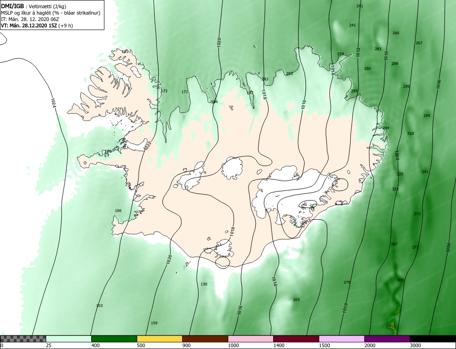Screen dimensions: 456x349
Task: Click the CAPE value 294
Action: [386, 128]
